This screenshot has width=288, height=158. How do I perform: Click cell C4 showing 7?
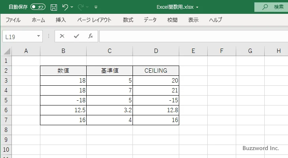[110, 90]
